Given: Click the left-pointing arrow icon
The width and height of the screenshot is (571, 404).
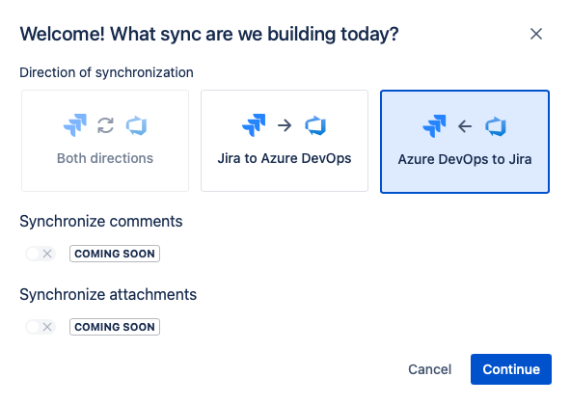Looking at the screenshot, I should point(465,126).
